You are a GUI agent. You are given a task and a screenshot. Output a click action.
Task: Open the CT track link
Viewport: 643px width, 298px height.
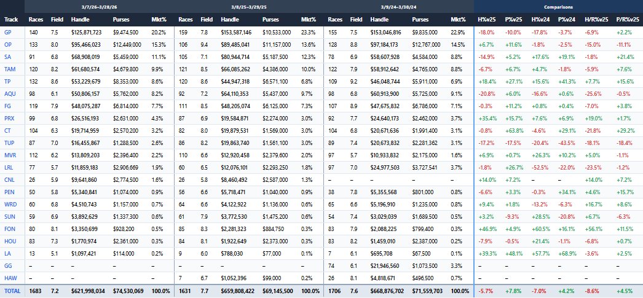[x=7, y=131]
